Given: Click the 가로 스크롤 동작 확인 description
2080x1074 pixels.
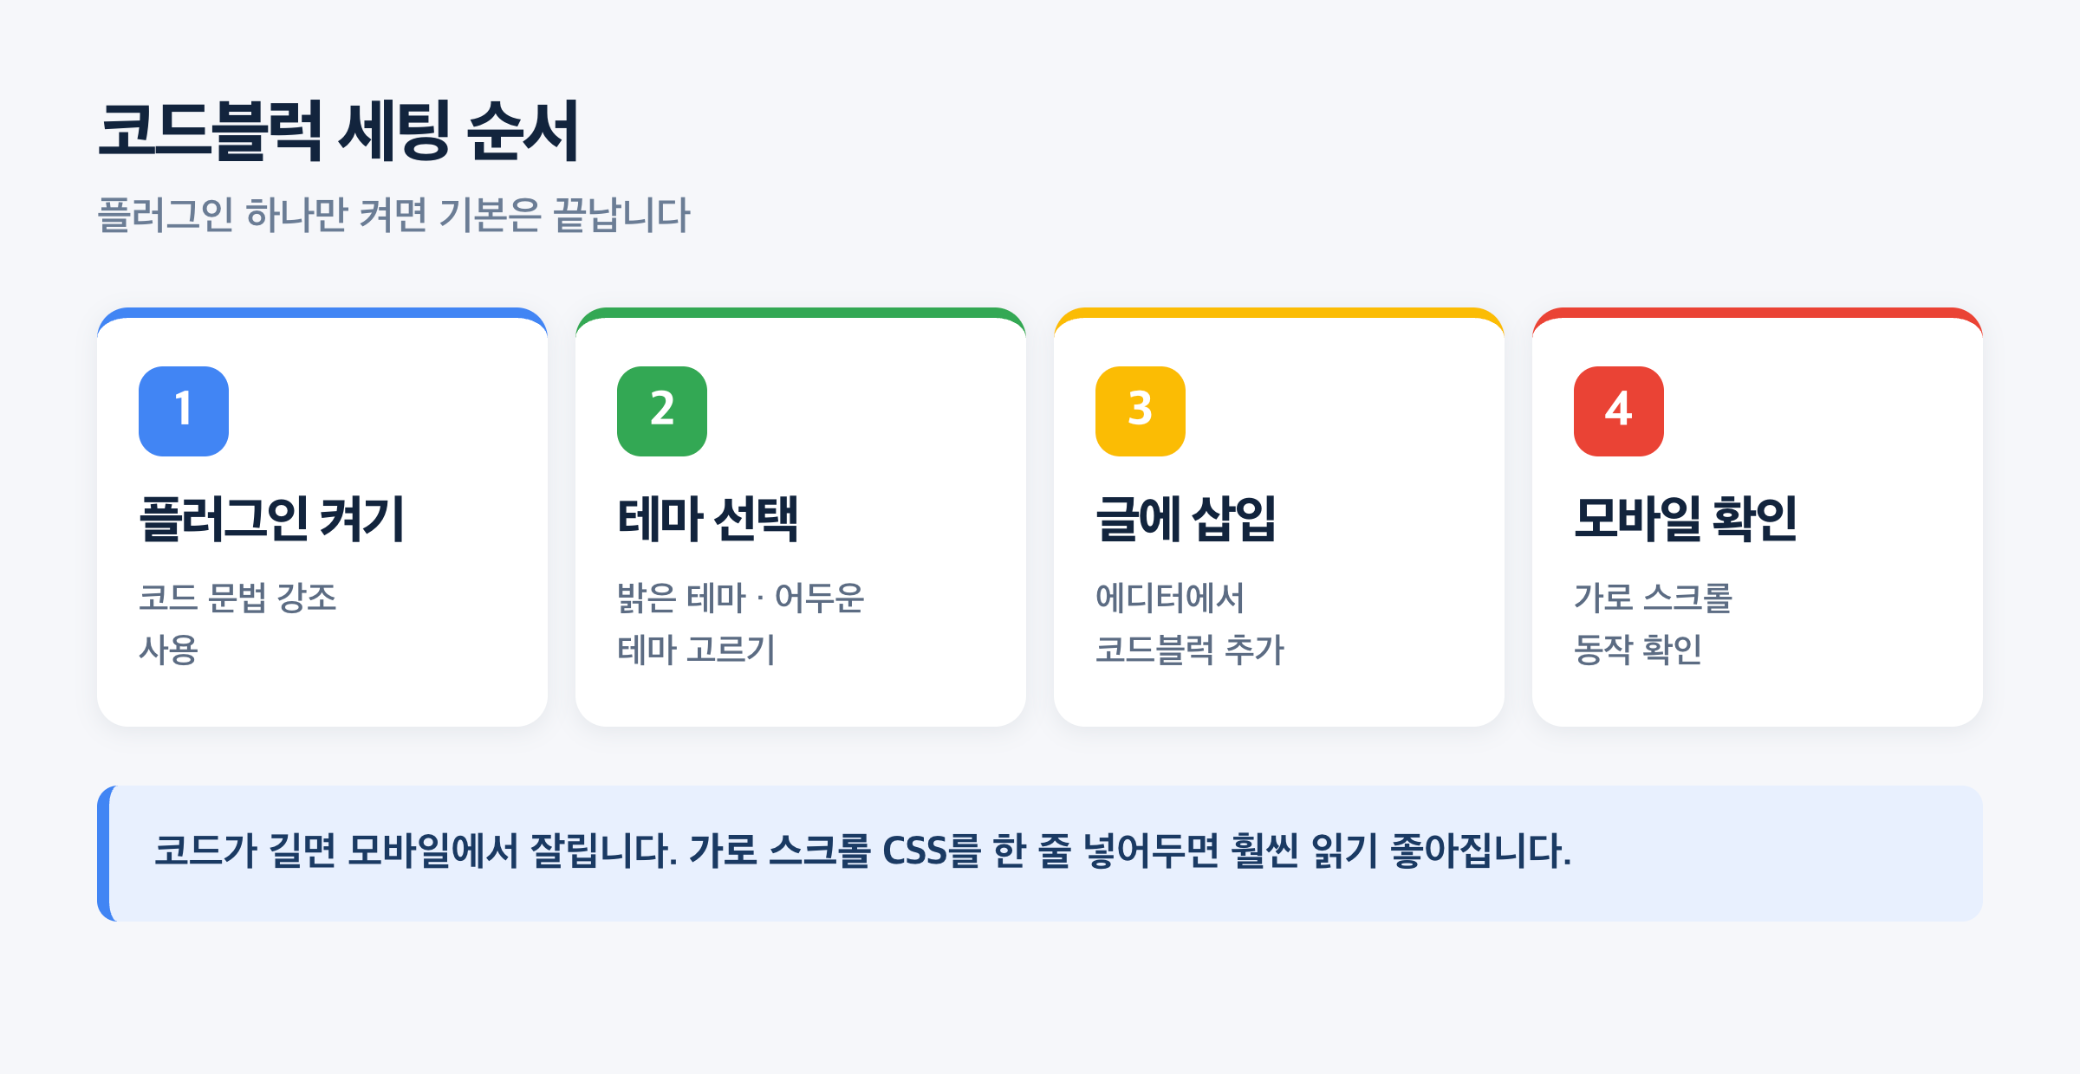Looking at the screenshot, I should pos(1653,624).
